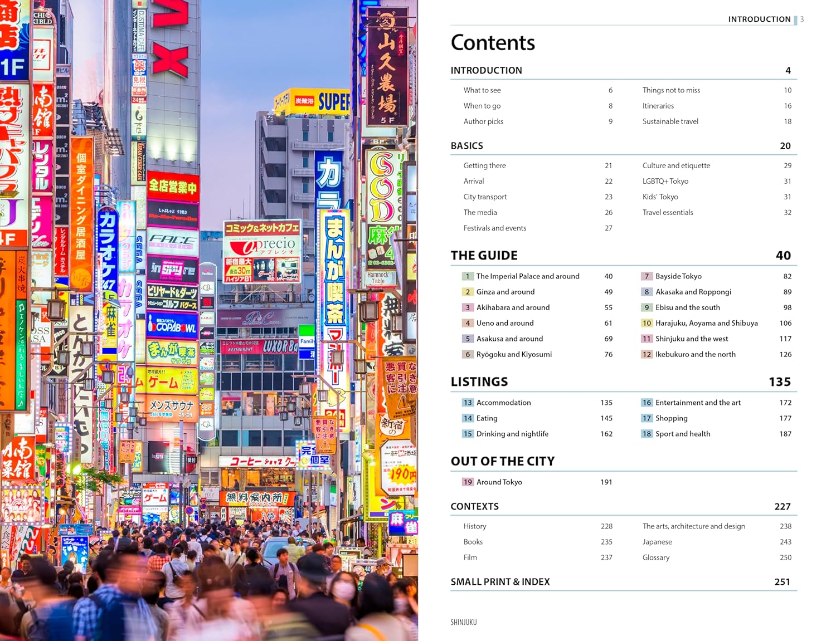Open the Akihabara and around chapter entry

[513, 307]
